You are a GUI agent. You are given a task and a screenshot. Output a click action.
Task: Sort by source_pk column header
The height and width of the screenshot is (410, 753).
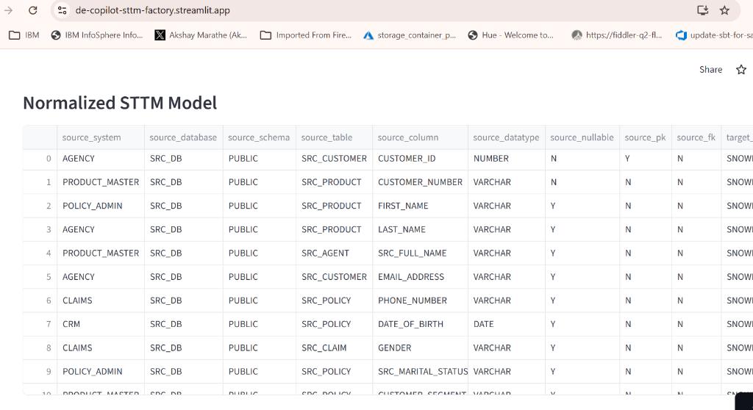tap(646, 137)
